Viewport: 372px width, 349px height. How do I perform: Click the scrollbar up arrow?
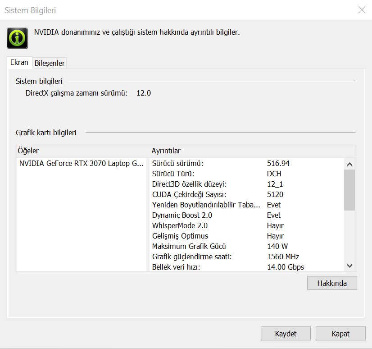coord(349,164)
